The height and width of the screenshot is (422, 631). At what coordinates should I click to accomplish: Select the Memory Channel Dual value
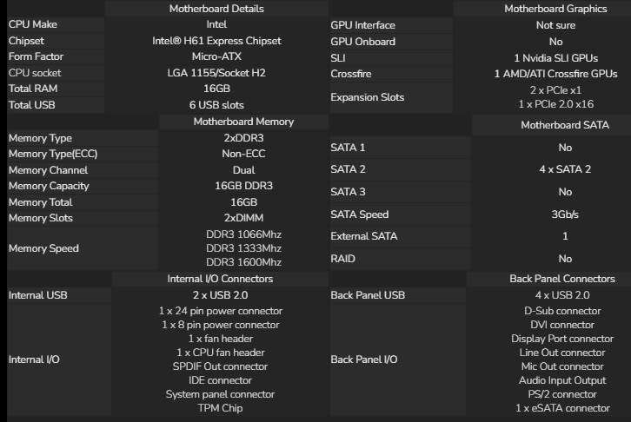(243, 170)
